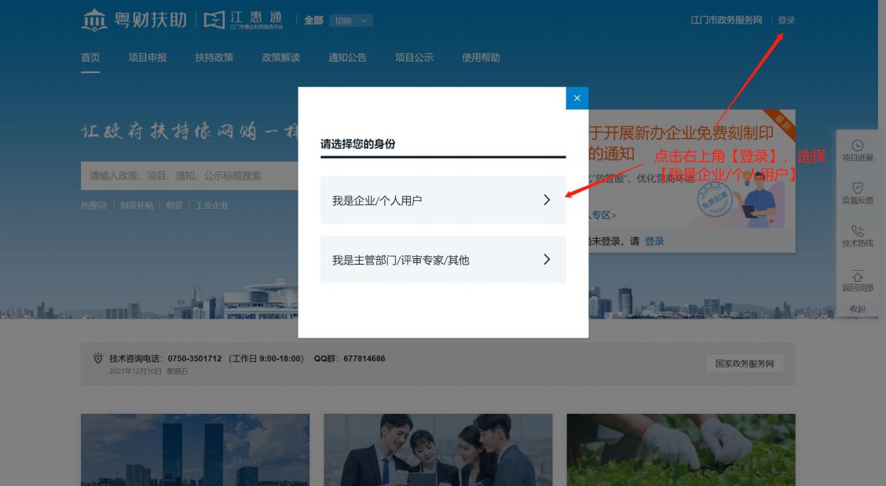Open business team thumbnail card
886x486 pixels.
(x=438, y=450)
